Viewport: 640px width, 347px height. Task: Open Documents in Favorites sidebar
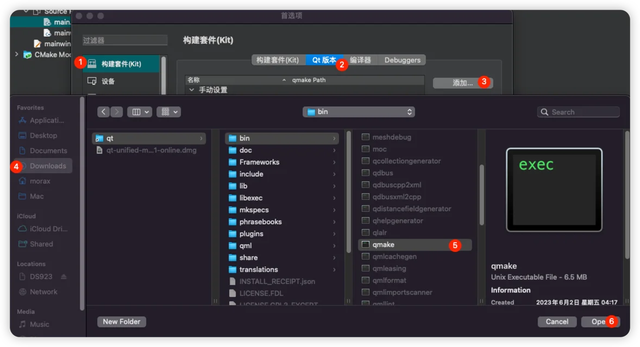point(42,150)
